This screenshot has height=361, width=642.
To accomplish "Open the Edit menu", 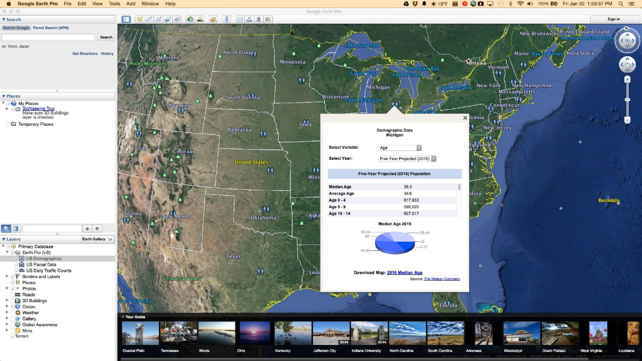I will pos(82,3).
